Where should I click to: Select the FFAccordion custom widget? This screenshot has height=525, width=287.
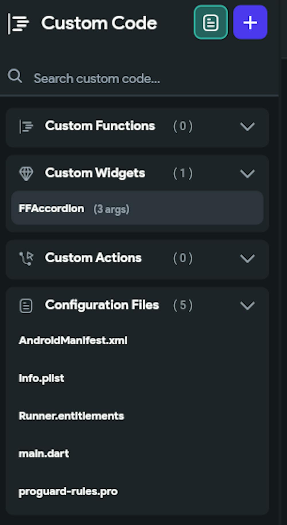(x=137, y=208)
